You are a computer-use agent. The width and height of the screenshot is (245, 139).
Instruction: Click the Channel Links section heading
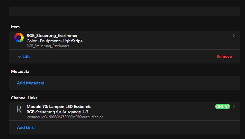[x=24, y=98]
